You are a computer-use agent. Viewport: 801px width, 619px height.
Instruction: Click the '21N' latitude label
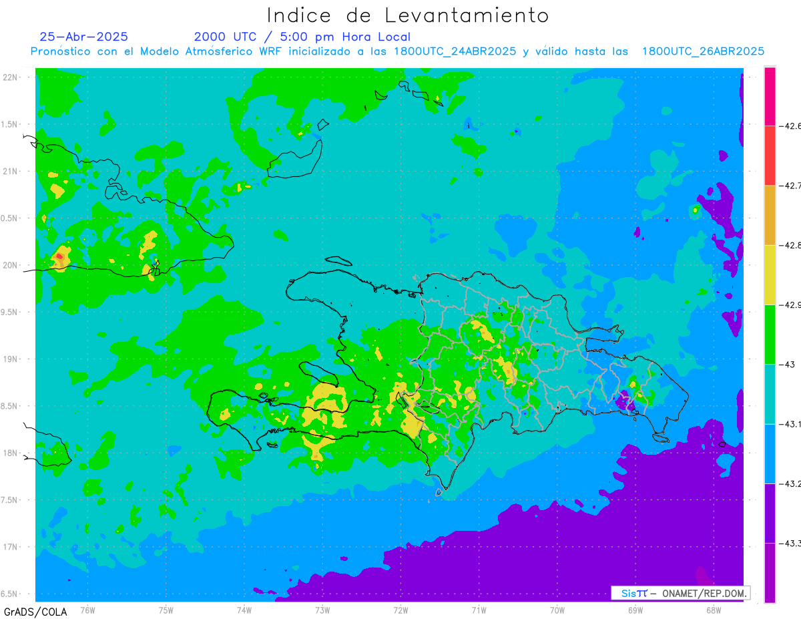pyautogui.click(x=11, y=171)
